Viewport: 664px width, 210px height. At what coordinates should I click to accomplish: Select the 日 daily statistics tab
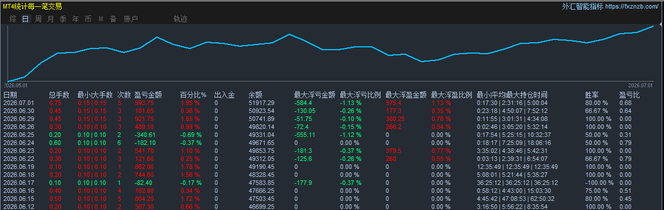26,19
